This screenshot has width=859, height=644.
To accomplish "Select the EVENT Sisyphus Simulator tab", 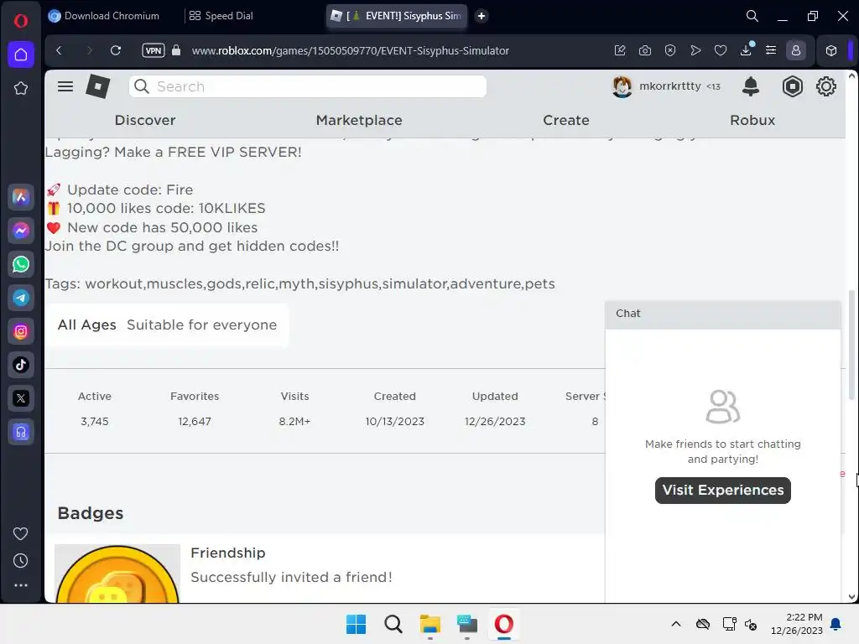I will pos(397,16).
